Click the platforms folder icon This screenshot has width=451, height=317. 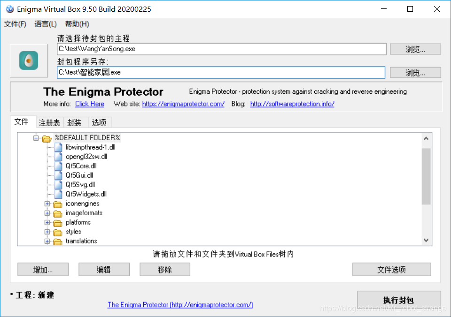tap(58, 223)
